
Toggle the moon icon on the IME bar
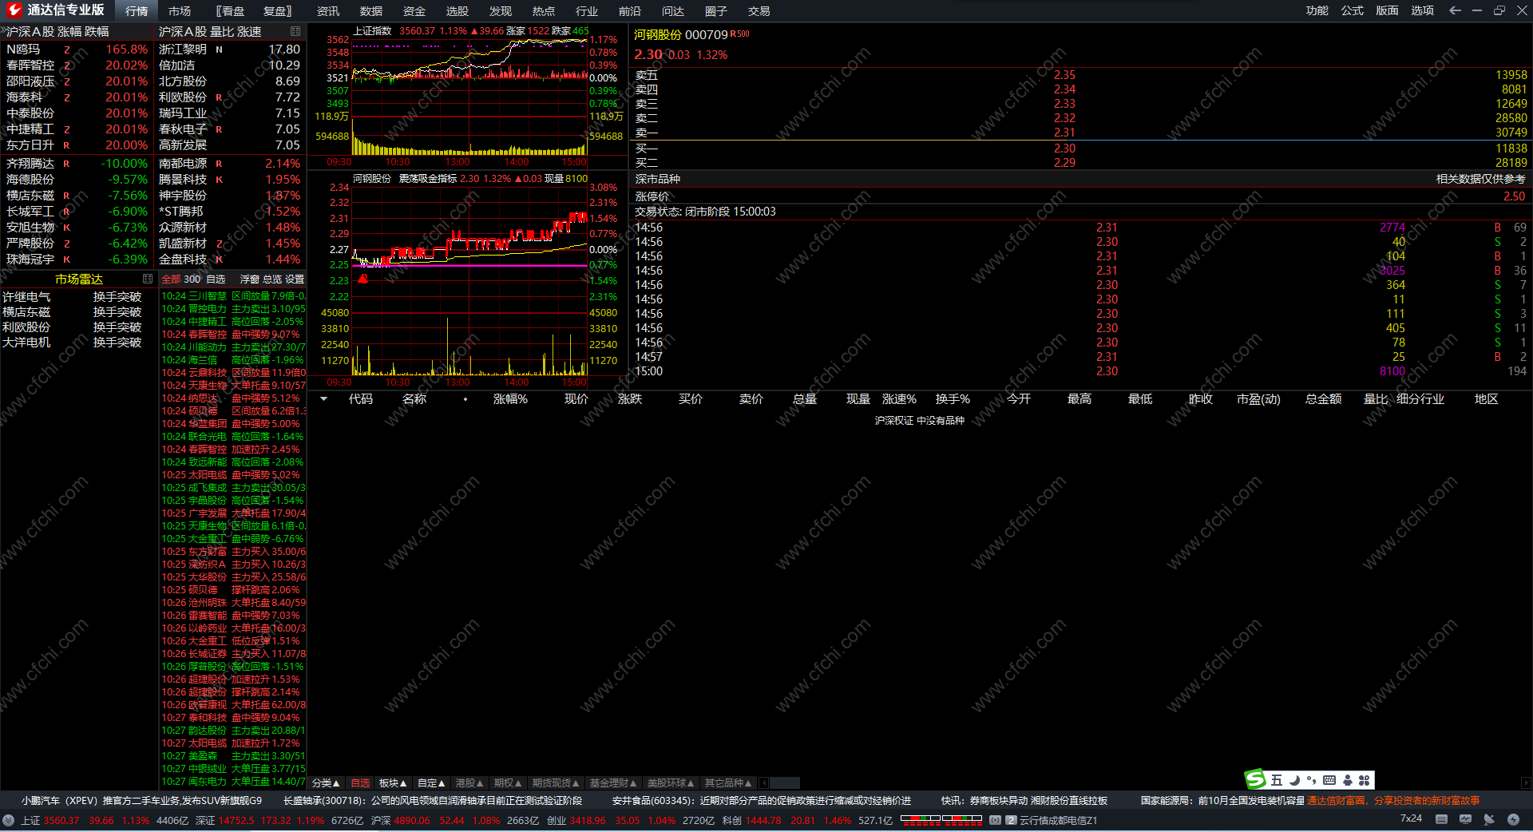[x=1294, y=780]
